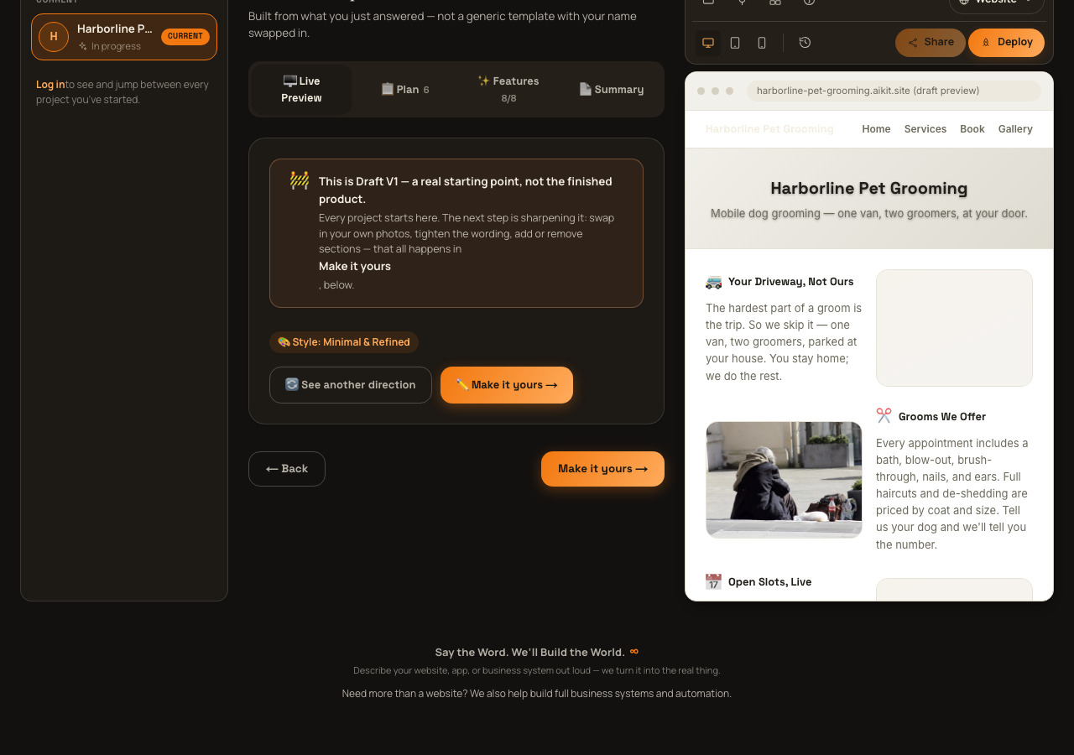
Task: Click the CURRENT badge
Action: pyautogui.click(x=185, y=37)
